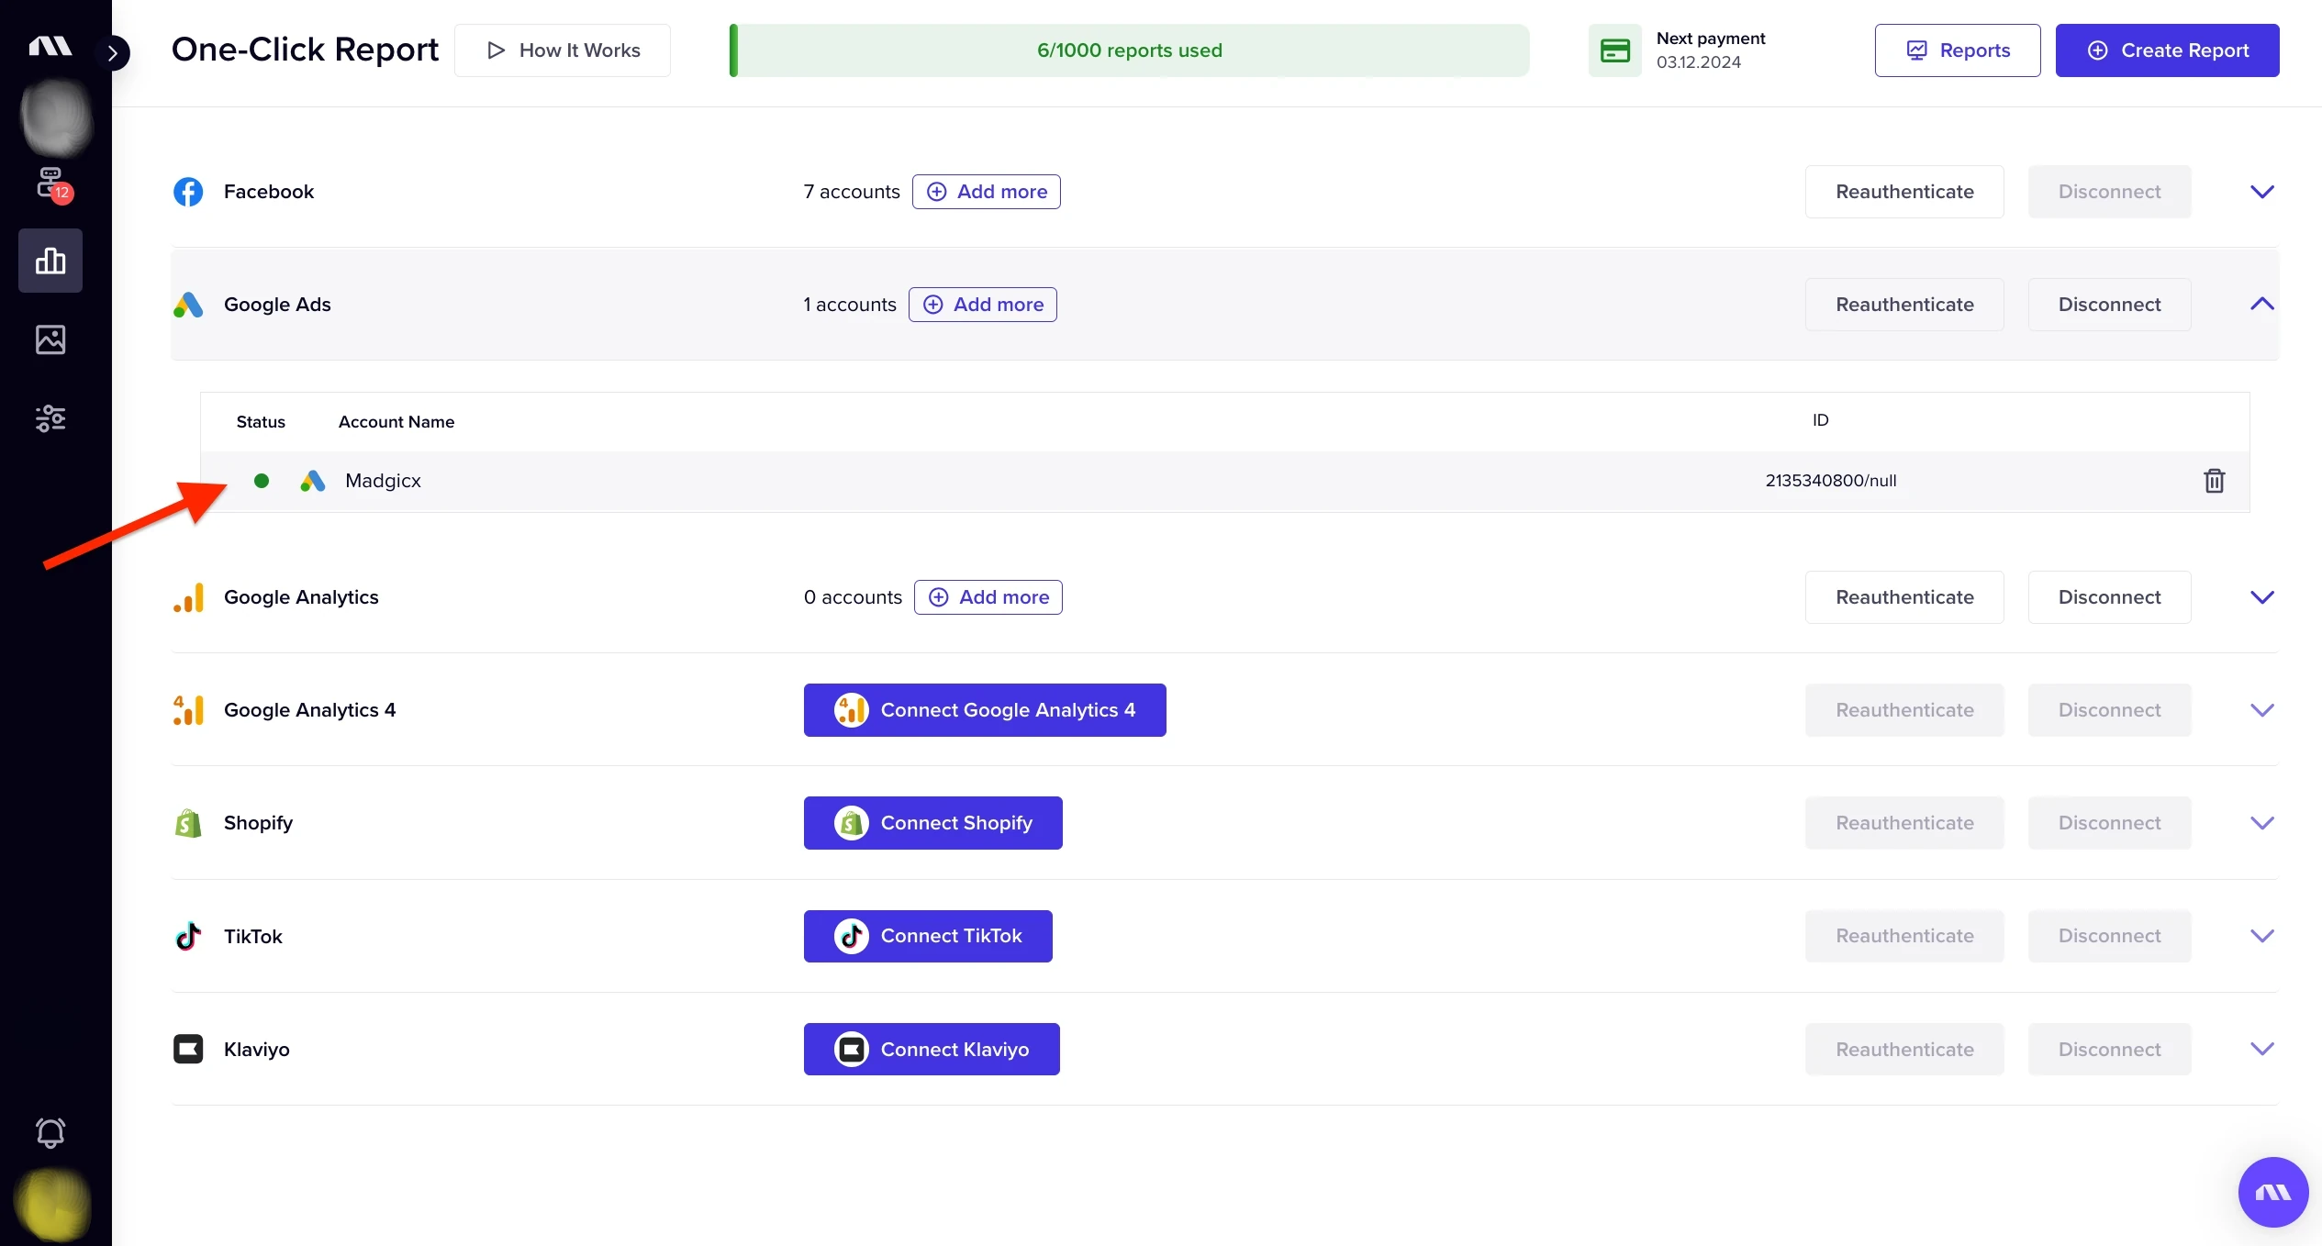Screen dimensions: 2322x1246
Task: Click the Google Analytics 4 logo icon
Action: pos(188,710)
